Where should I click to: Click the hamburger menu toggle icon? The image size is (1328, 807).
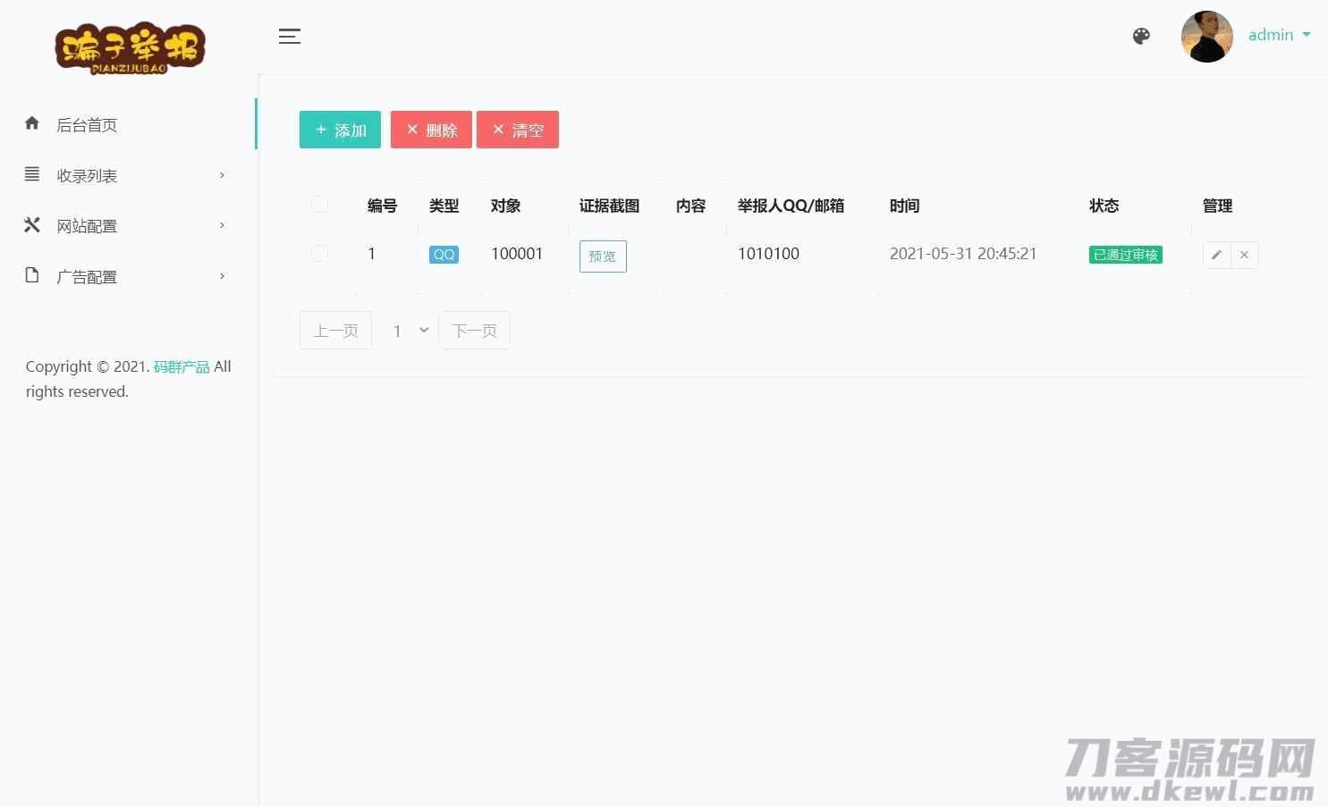289,37
